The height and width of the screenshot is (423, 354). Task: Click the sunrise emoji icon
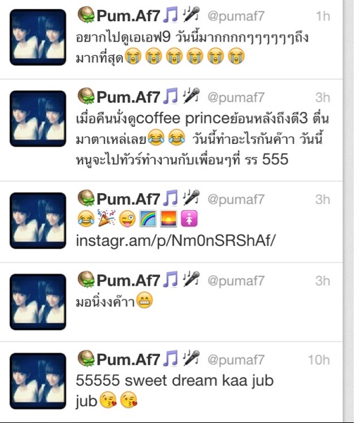pyautogui.click(x=169, y=219)
